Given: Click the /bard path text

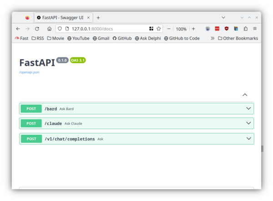Looking at the screenshot, I should tap(51, 109).
